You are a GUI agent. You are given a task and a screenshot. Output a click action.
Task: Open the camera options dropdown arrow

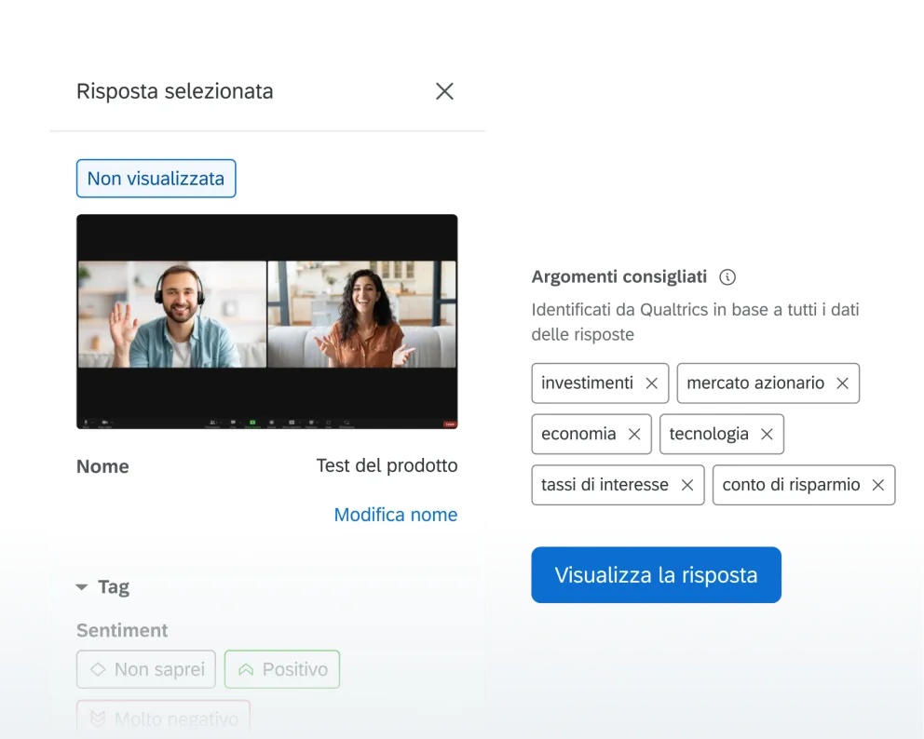(x=112, y=423)
